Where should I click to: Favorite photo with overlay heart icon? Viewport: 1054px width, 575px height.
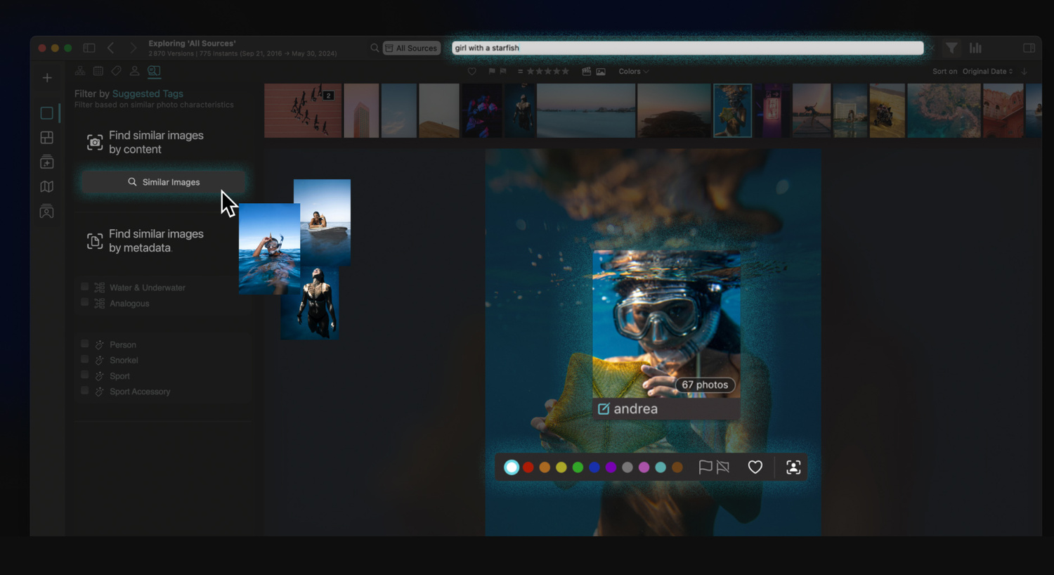coord(755,467)
